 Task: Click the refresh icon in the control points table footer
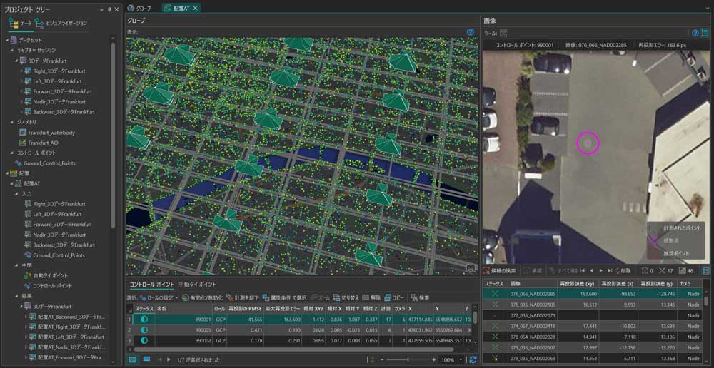click(473, 360)
